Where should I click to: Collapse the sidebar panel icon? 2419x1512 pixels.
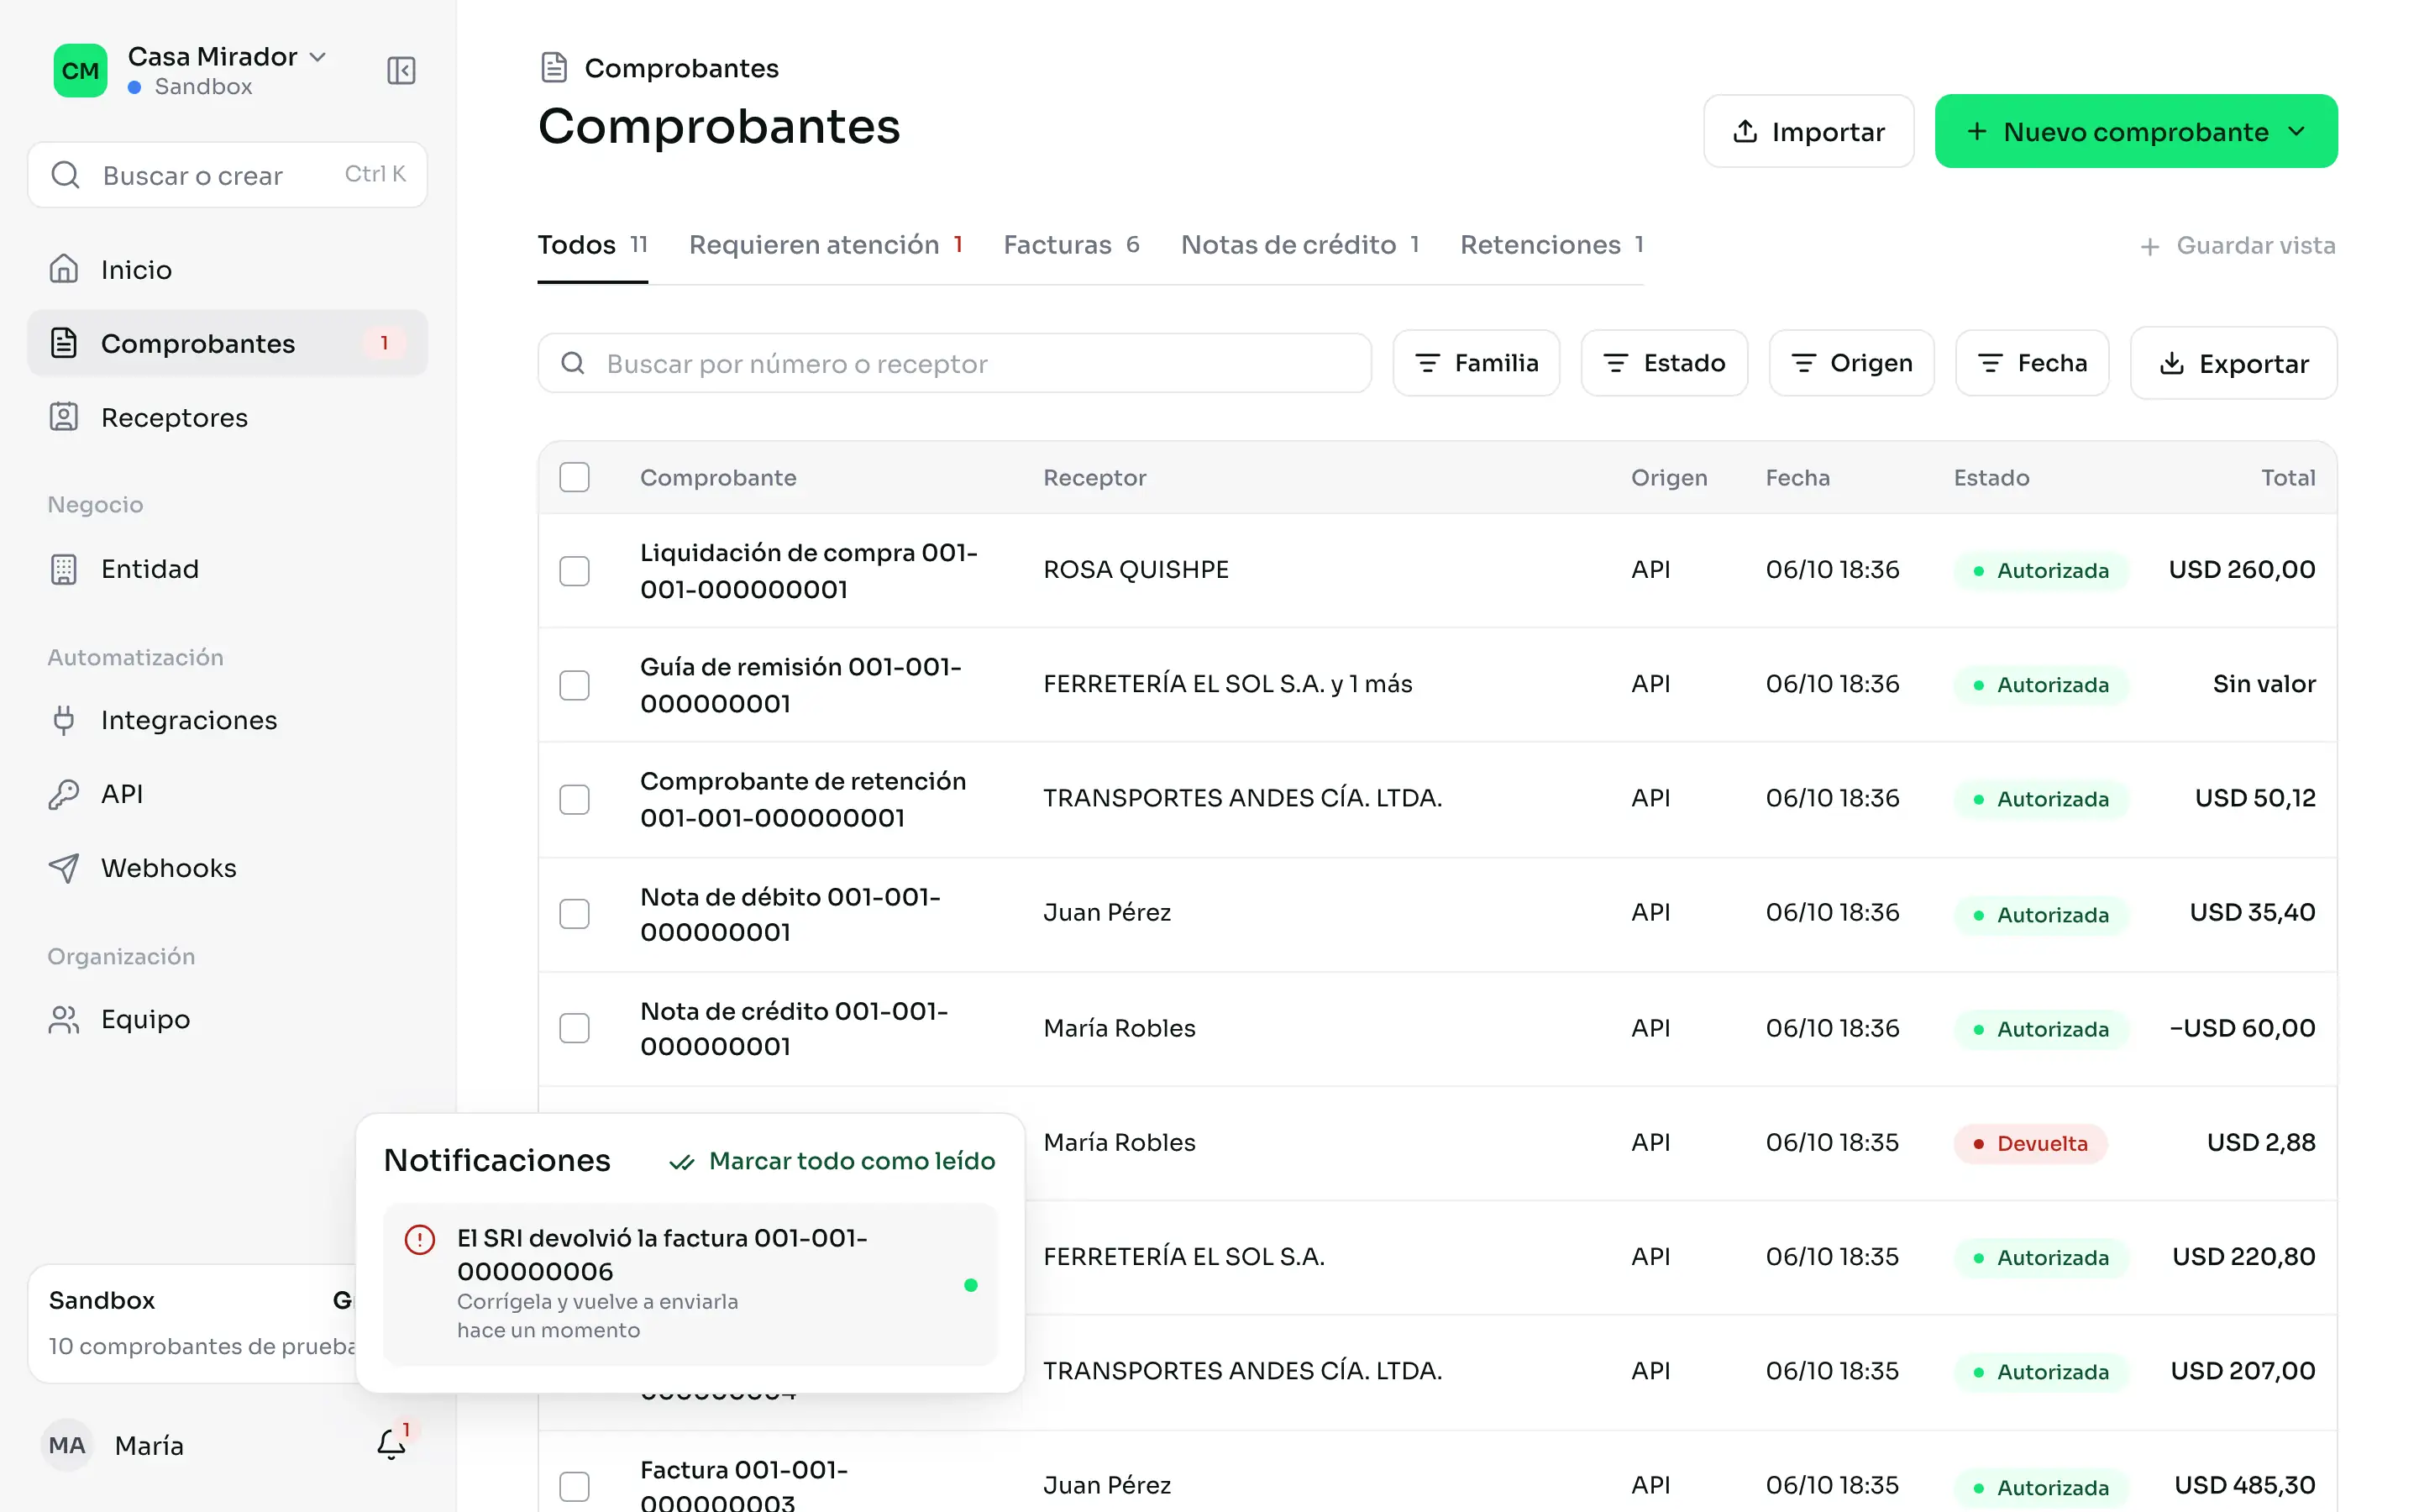[x=401, y=71]
